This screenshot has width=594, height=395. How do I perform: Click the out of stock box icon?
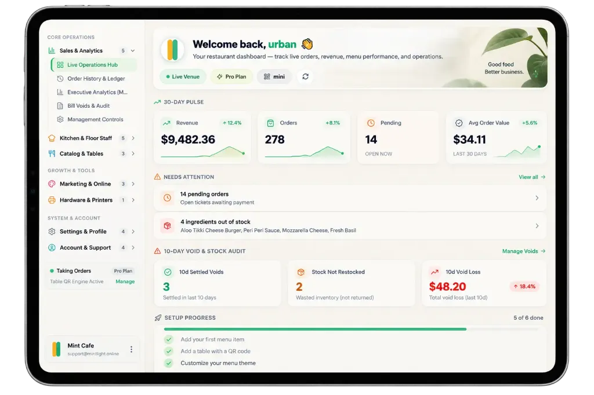point(167,226)
